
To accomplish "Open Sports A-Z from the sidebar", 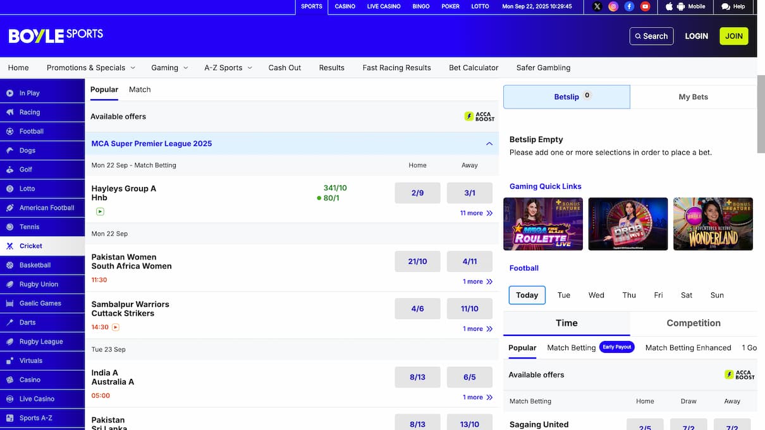I will [x=42, y=418].
